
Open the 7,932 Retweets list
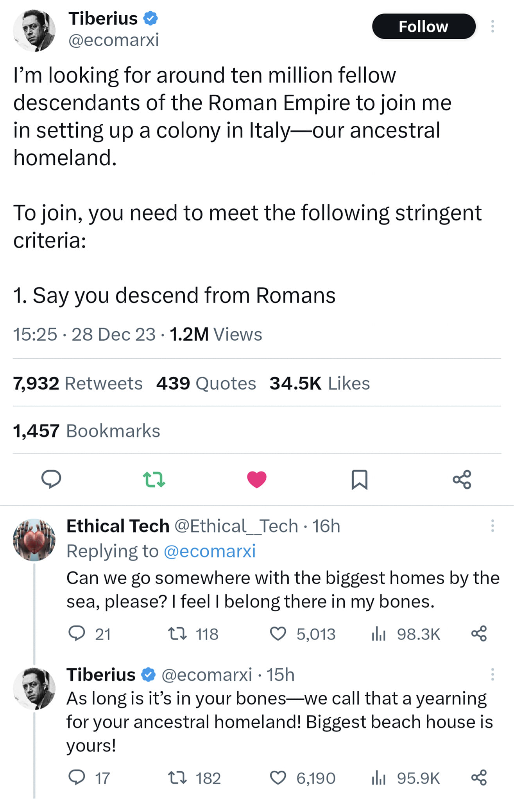pos(78,383)
